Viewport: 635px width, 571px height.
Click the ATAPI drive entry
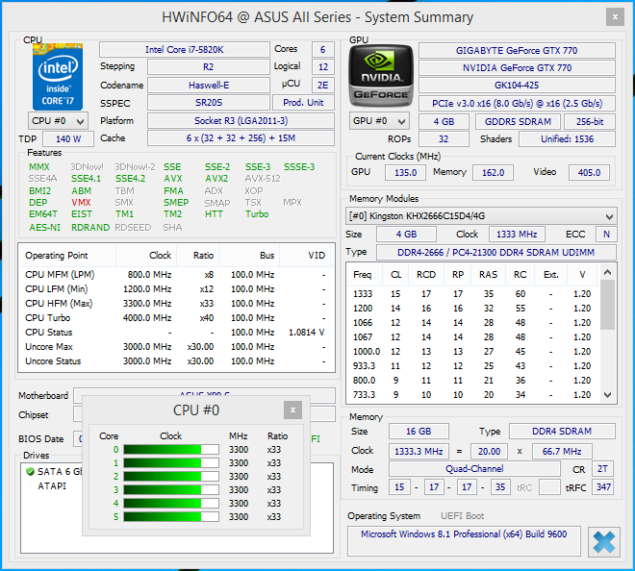(x=52, y=486)
